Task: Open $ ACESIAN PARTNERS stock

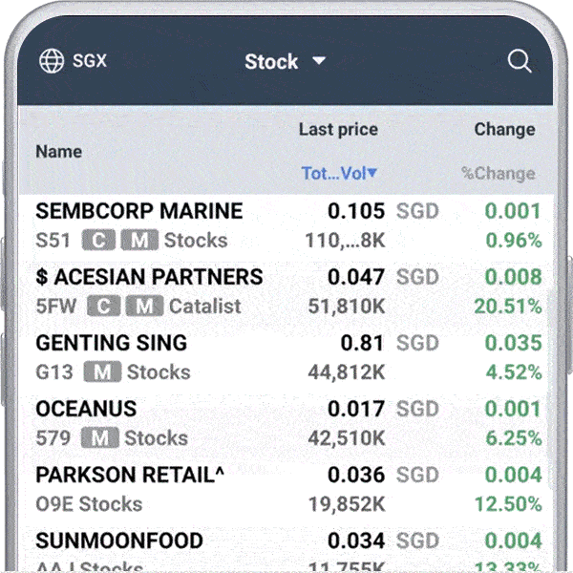Action: [x=150, y=277]
